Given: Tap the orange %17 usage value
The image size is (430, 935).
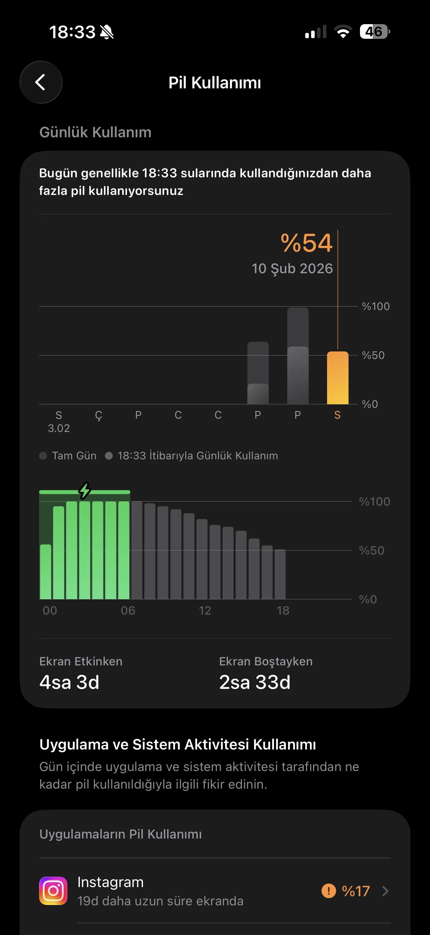Looking at the screenshot, I should (x=356, y=891).
